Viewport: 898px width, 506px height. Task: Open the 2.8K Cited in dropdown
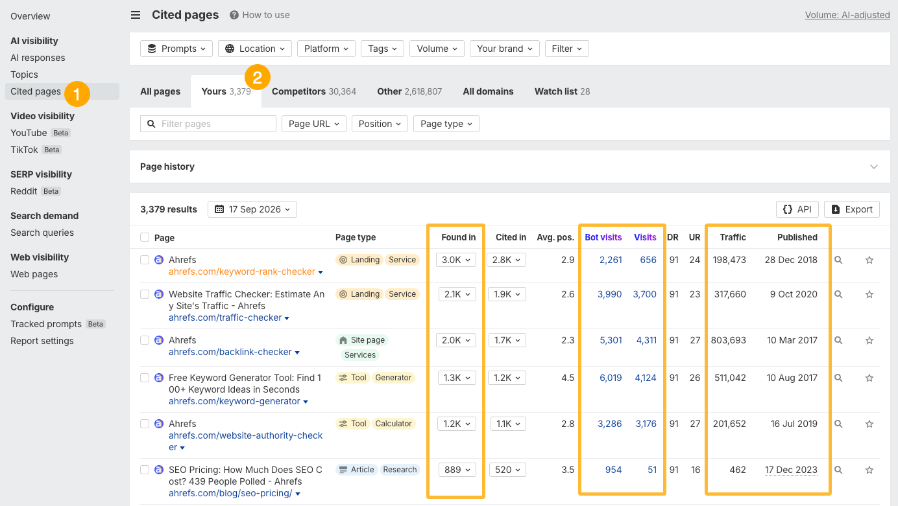(507, 260)
